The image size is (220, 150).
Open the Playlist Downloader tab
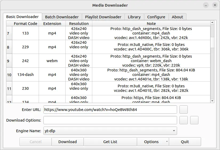click(x=103, y=17)
